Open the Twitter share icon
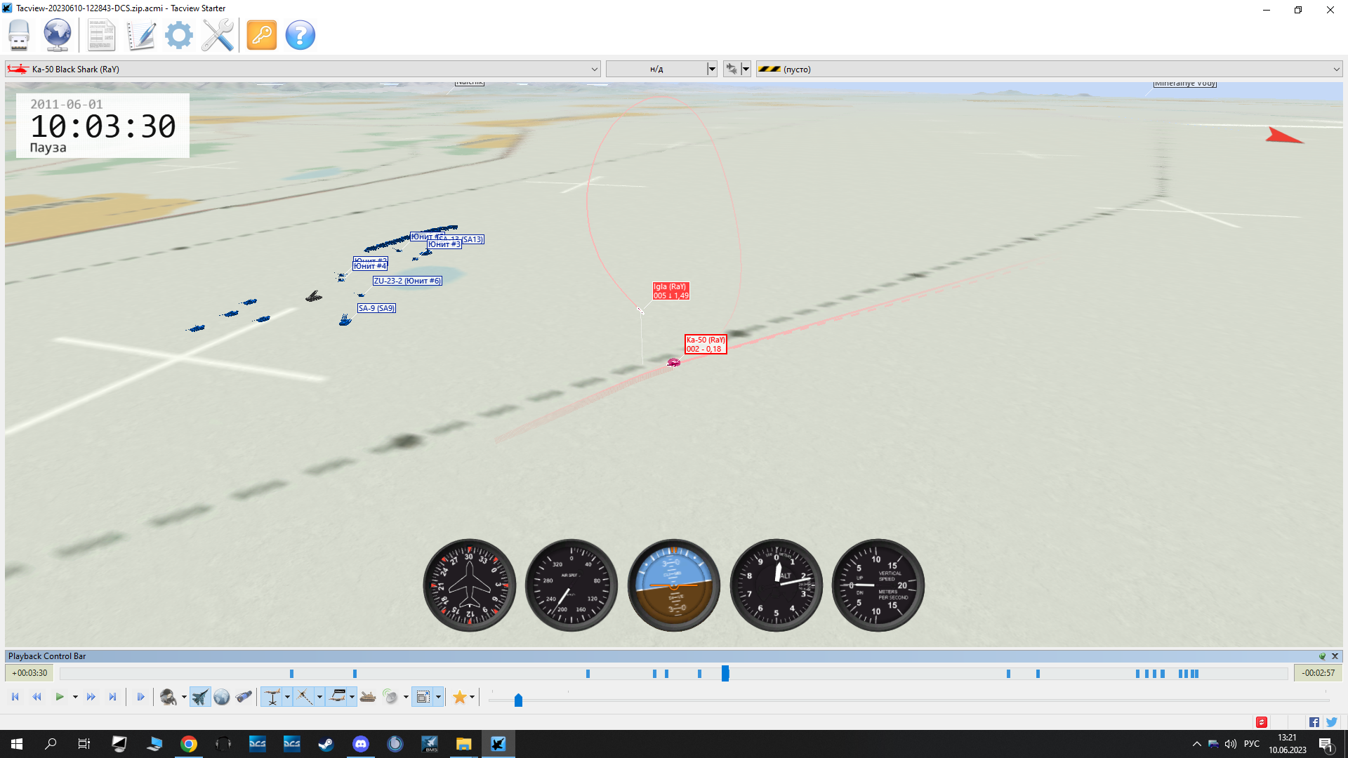 (x=1332, y=722)
